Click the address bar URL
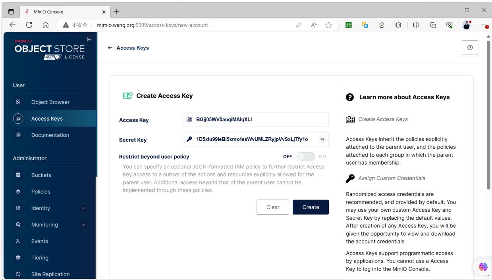Image resolution: width=492 pixels, height=280 pixels. click(x=153, y=25)
